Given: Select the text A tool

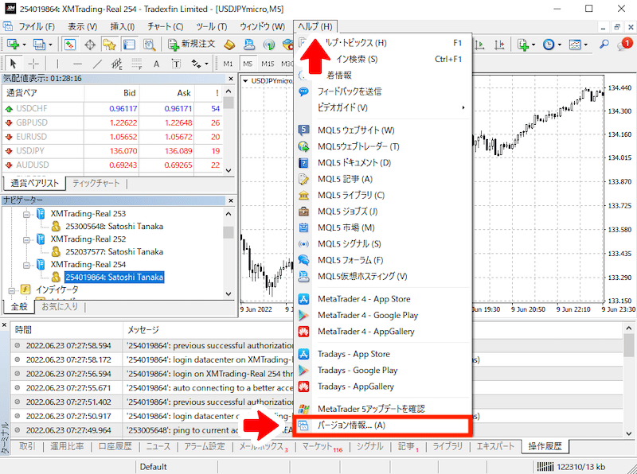Looking at the screenshot, I should [156, 64].
